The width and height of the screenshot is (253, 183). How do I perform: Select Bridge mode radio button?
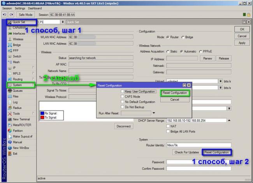click(183, 37)
